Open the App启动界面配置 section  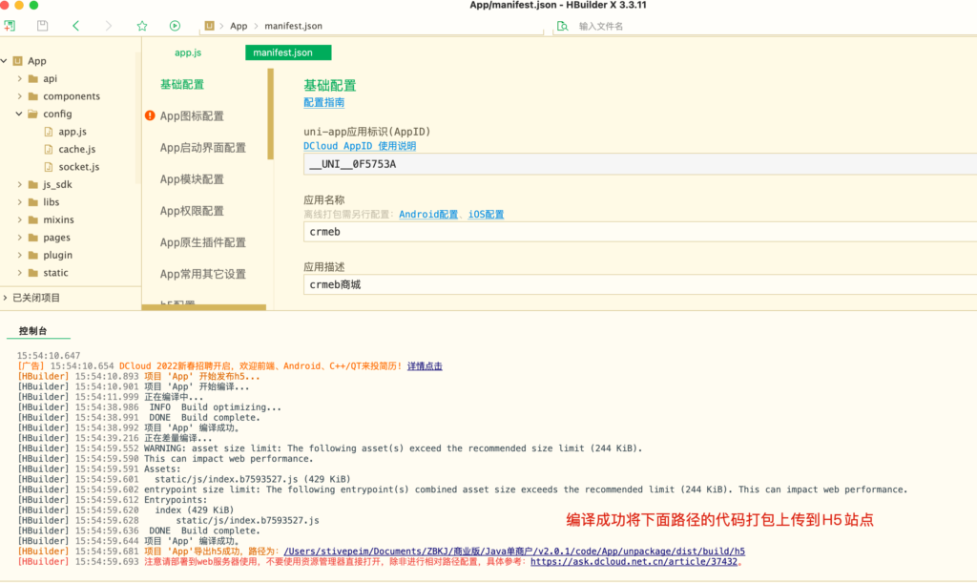[203, 148]
